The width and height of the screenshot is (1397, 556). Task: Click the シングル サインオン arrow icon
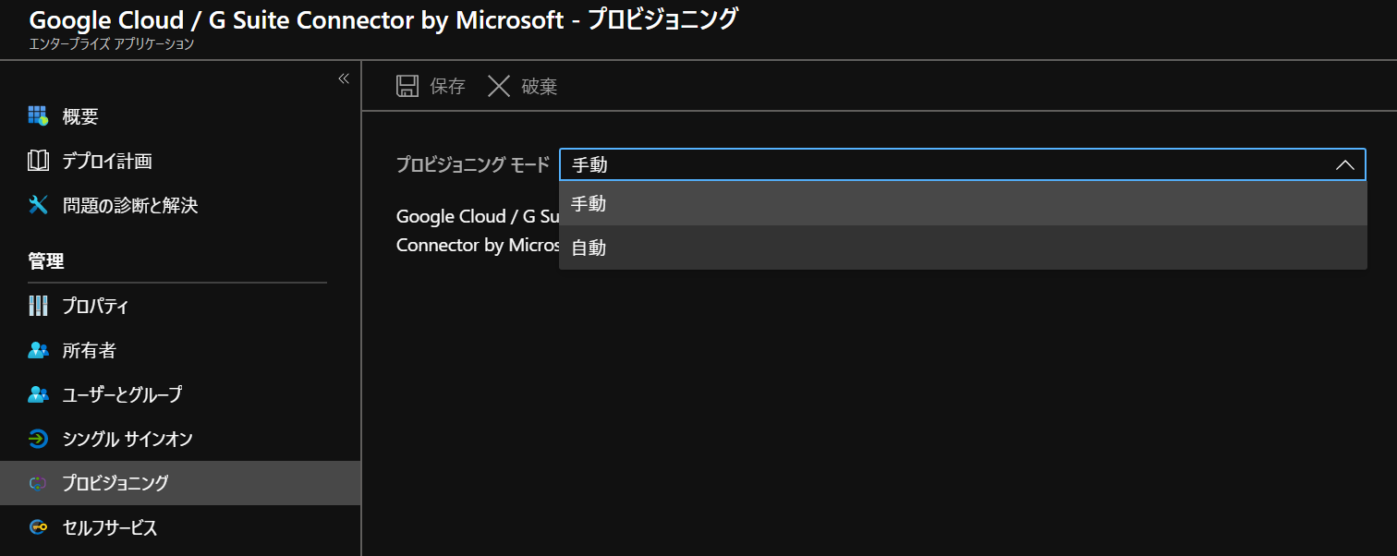click(38, 439)
